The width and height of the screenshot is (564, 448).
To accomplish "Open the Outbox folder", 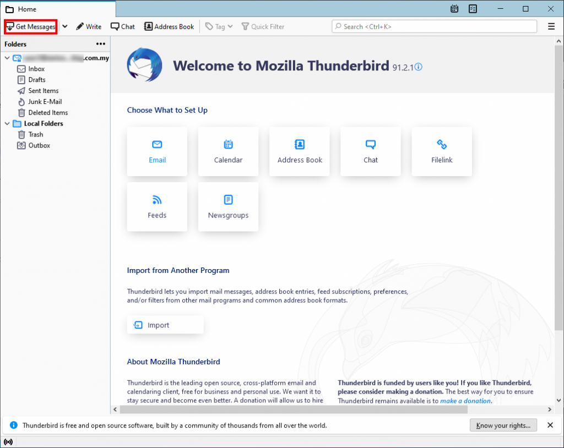I will 39,145.
